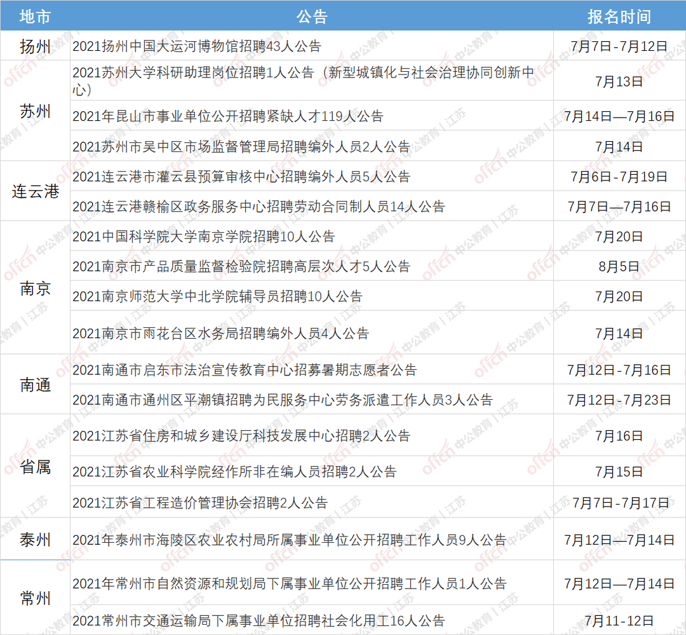Select the 泰州 city cell

click(35, 540)
